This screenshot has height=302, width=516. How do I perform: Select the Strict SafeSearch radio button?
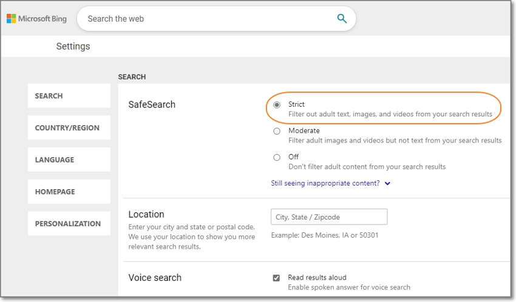click(277, 105)
